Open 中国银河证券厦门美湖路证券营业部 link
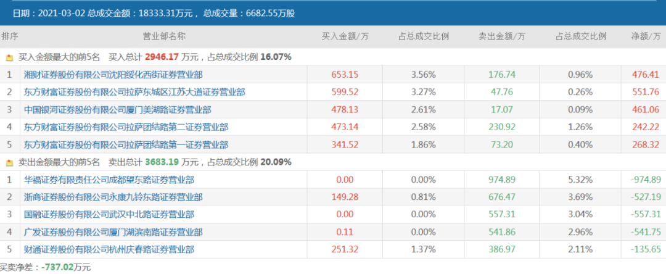666x274 pixels. pos(118,110)
